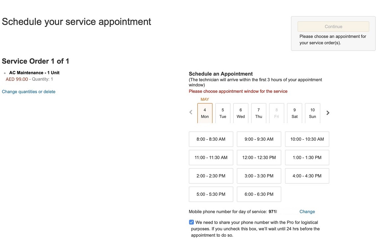
Task: Pick Sunday the 10th date
Action: (x=312, y=113)
